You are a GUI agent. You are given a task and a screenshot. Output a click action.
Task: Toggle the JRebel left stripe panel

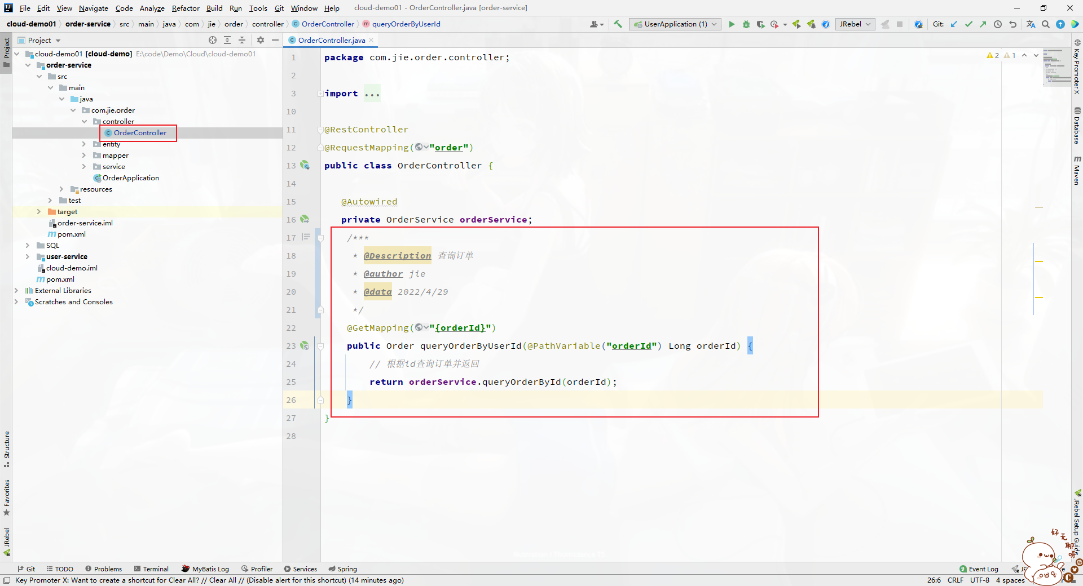tap(6, 542)
